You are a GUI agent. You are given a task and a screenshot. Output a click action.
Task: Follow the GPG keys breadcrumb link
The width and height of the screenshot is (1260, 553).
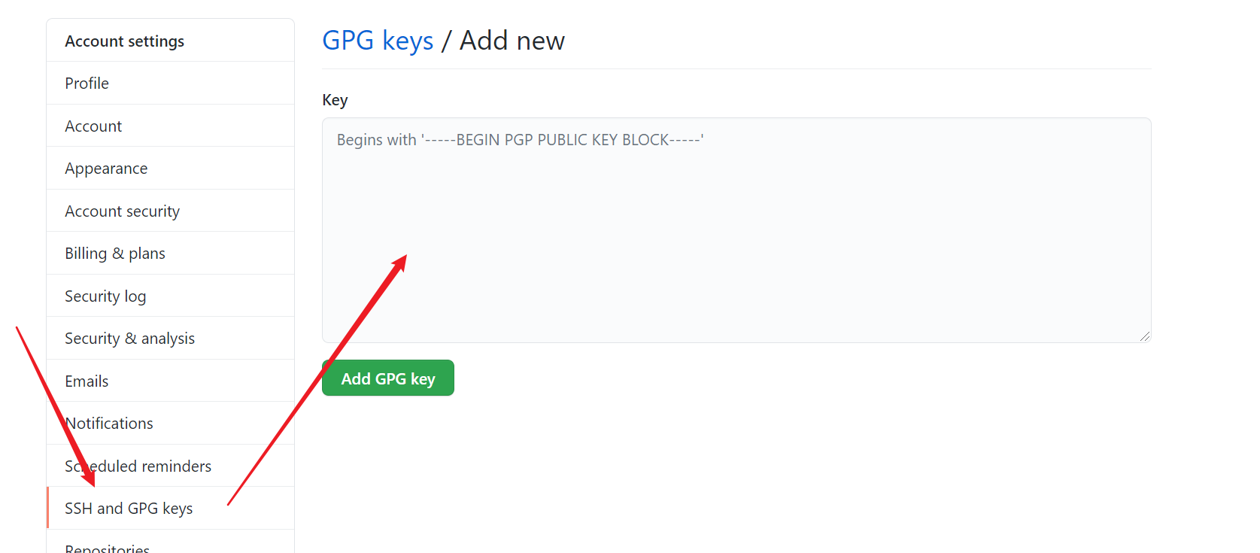point(378,41)
